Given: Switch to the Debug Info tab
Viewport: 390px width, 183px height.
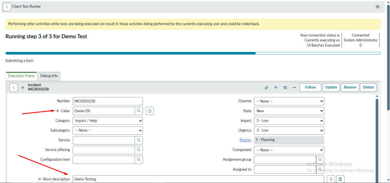Looking at the screenshot, I should 49,76.
